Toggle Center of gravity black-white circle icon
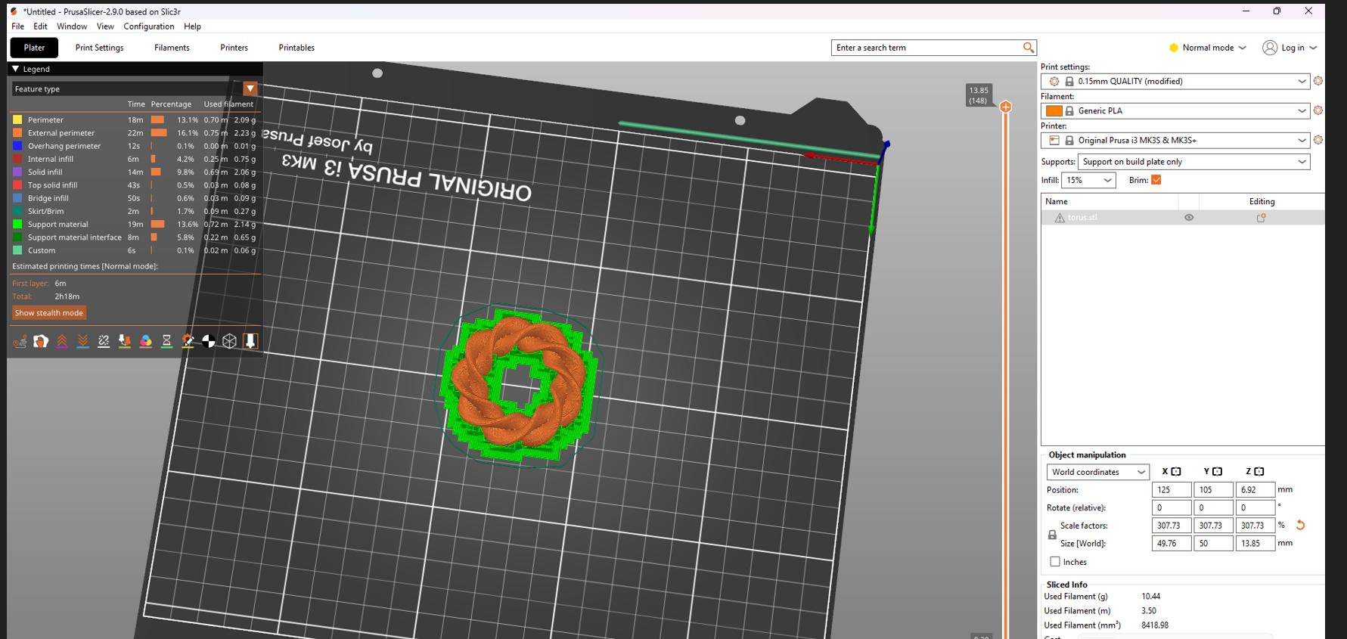This screenshot has width=1347, height=639. click(x=209, y=341)
